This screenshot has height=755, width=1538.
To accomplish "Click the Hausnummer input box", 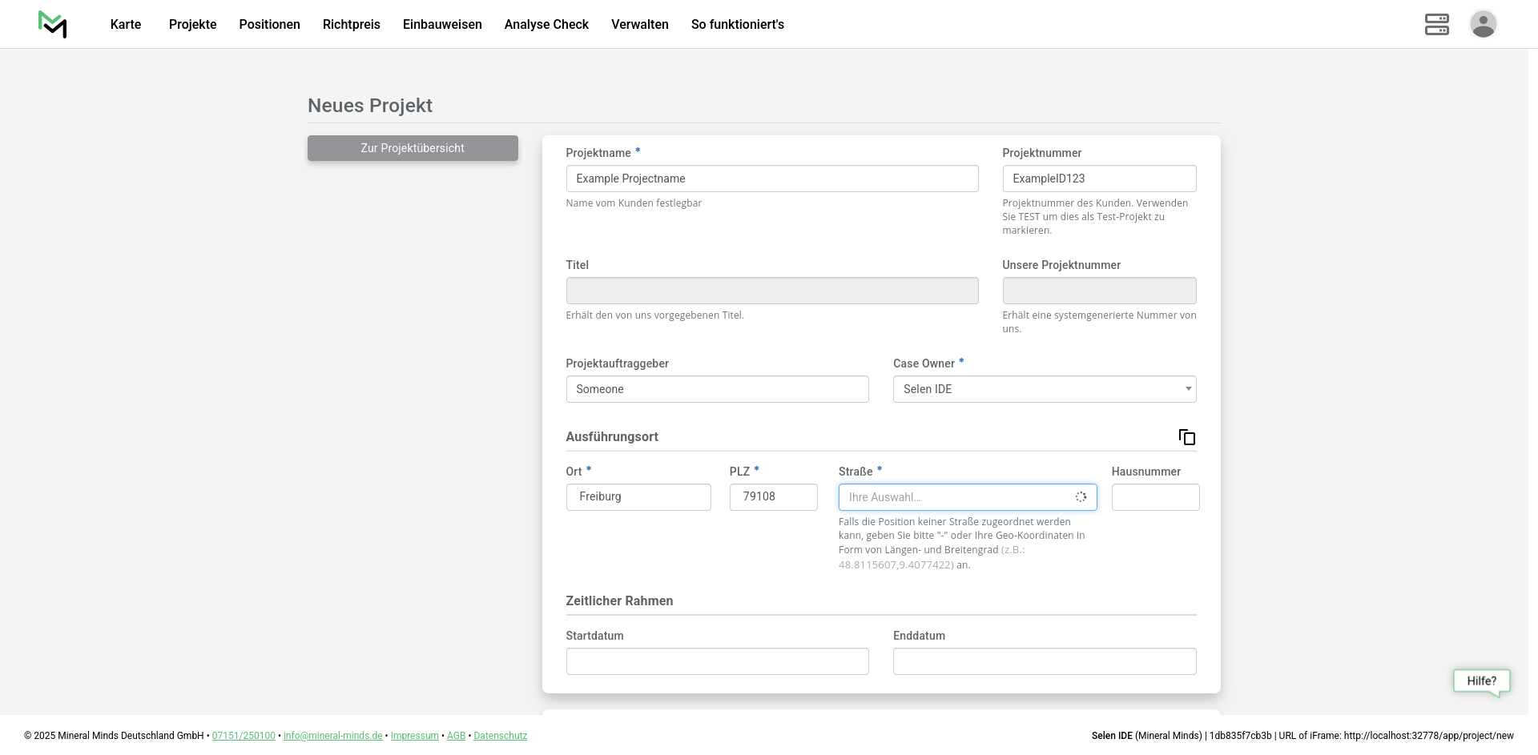I will click(x=1154, y=497).
